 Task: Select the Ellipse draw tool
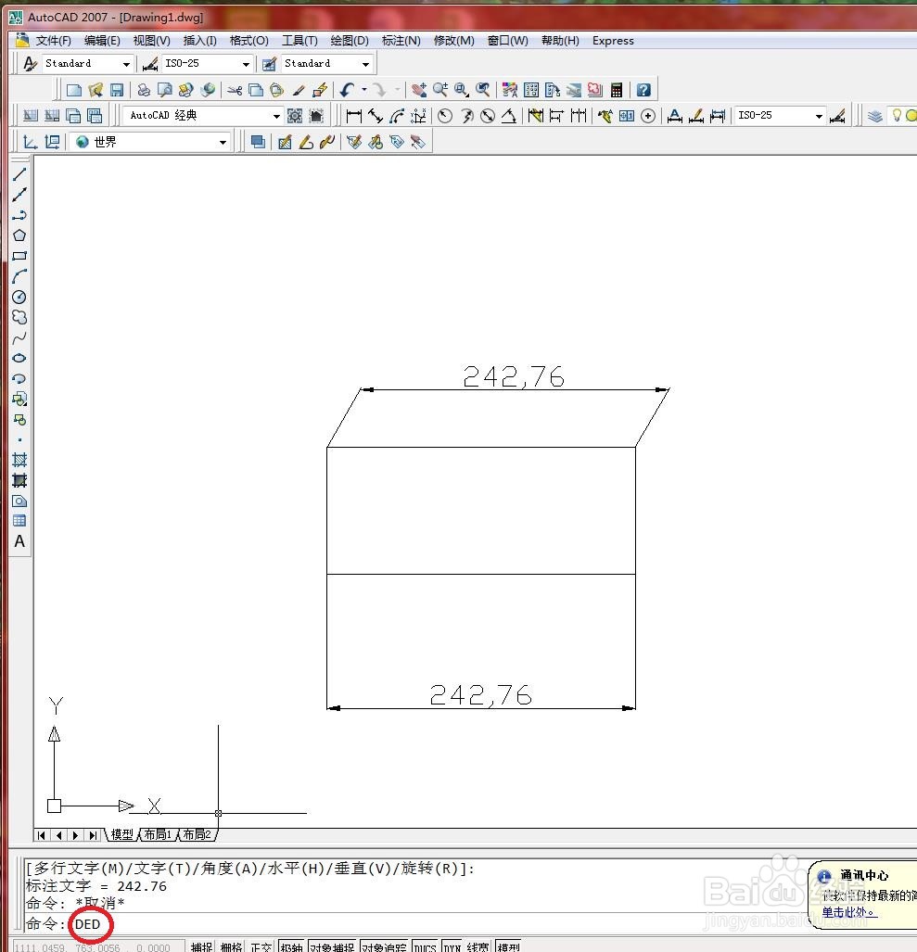19,358
